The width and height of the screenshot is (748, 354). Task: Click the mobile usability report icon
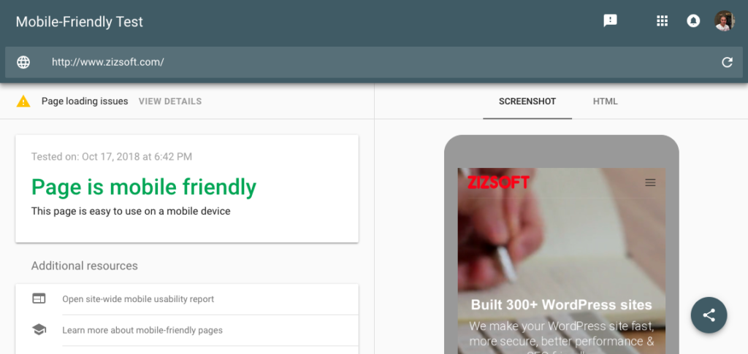[x=39, y=299]
